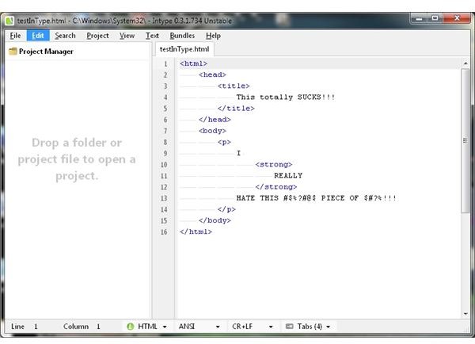Open the View menu
This screenshot has width=475, height=344.
(x=127, y=36)
